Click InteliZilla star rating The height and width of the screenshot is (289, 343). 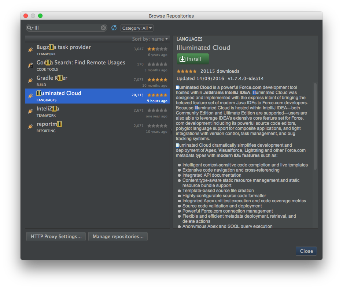[157, 110]
